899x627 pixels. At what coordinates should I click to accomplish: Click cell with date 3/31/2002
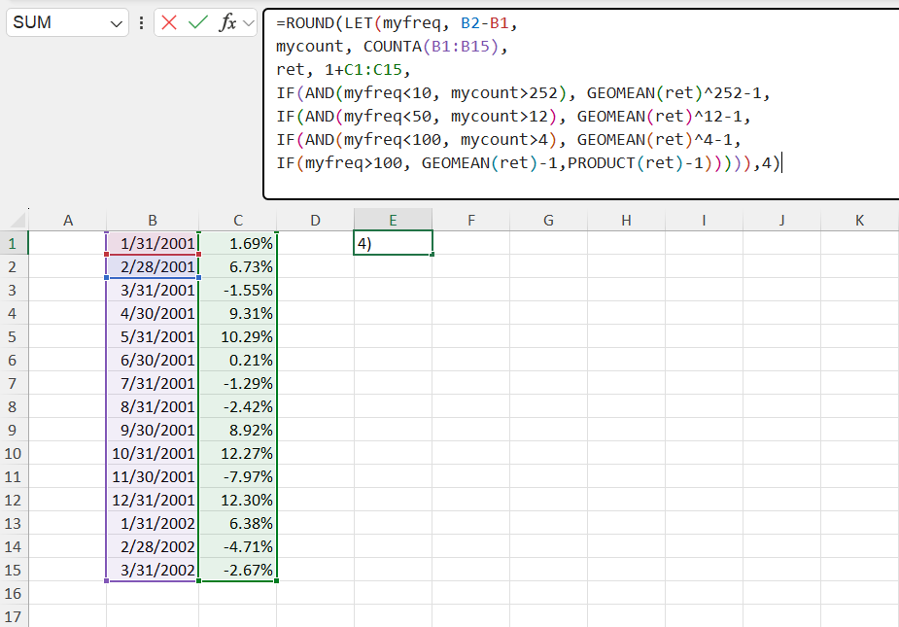point(153,570)
